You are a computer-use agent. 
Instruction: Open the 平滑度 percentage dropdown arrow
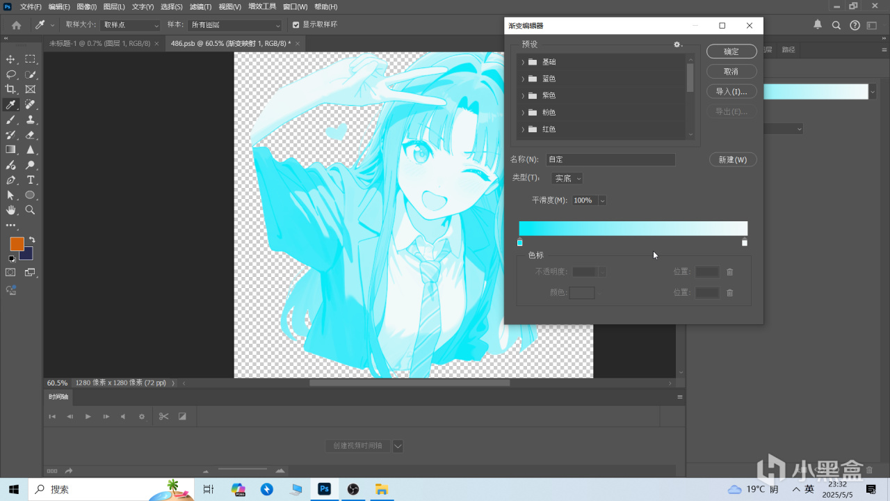point(602,200)
